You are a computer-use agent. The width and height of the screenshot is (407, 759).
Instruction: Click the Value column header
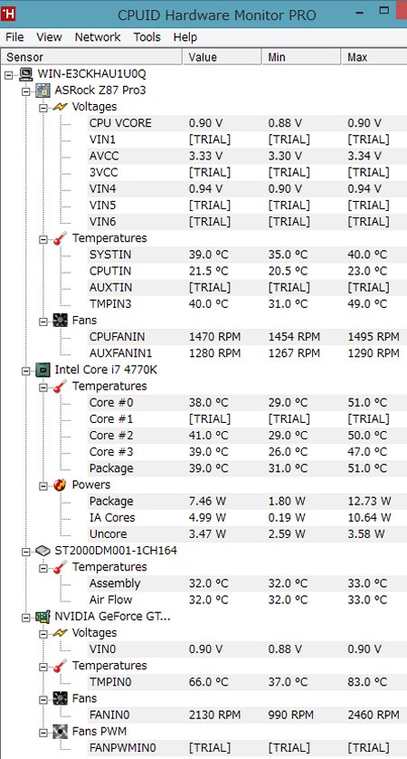coord(222,57)
